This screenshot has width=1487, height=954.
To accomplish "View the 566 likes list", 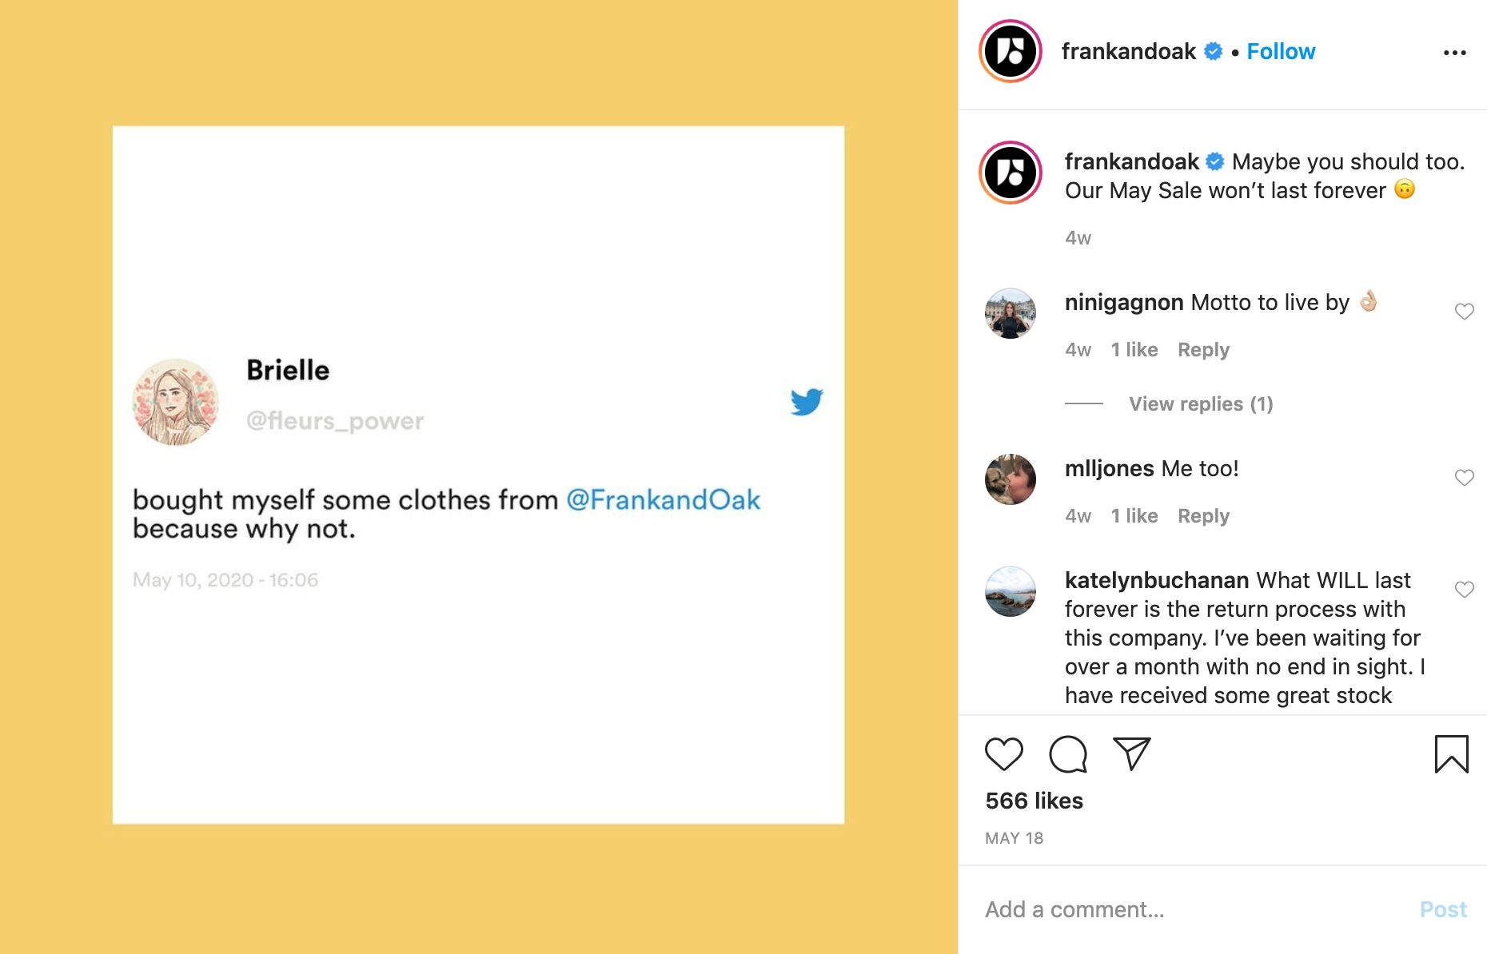I will click(x=1034, y=801).
